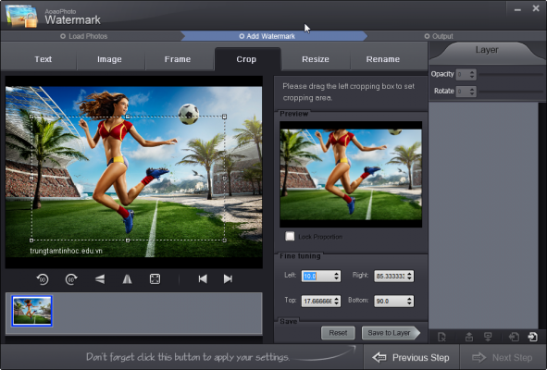Click the delete layer icon

click(441, 337)
